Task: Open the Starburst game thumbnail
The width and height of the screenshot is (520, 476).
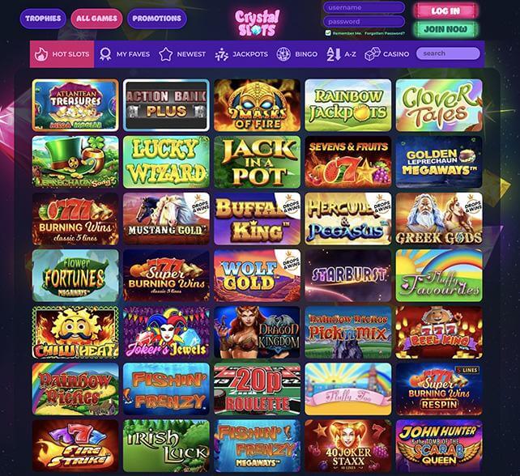Action: click(x=348, y=275)
